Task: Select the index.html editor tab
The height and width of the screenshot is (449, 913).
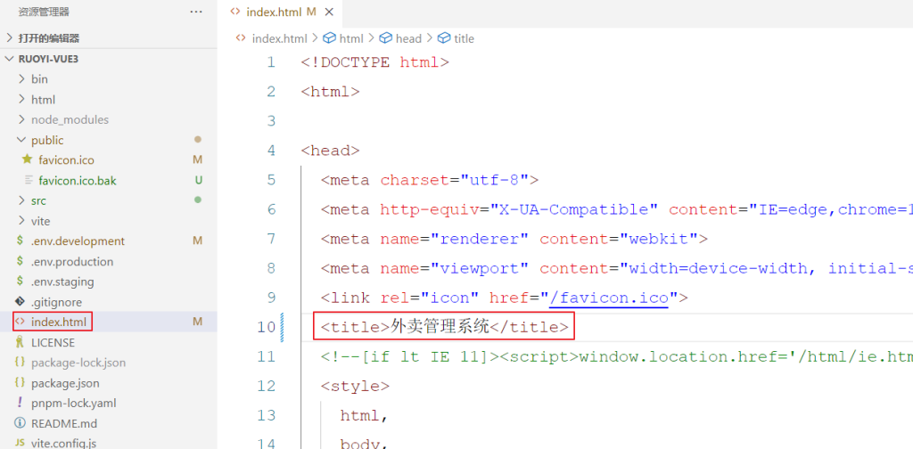Action: (x=274, y=12)
